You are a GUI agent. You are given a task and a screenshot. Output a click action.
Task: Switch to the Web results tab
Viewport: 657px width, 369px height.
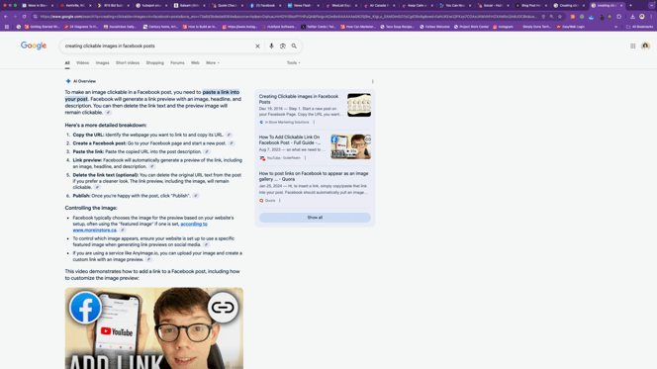(x=195, y=63)
